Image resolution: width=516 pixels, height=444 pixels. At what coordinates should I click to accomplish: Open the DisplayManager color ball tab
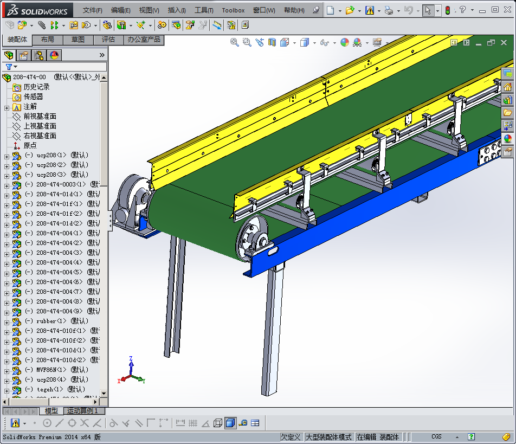(54, 55)
